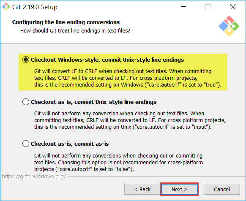Viewport: 246px width, 201px height.
Task: Click the Git 2.19.0 Setup title text
Action: pyautogui.click(x=35, y=7)
